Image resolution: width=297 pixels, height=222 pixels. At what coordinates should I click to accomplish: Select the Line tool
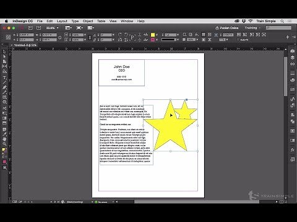point(4,83)
